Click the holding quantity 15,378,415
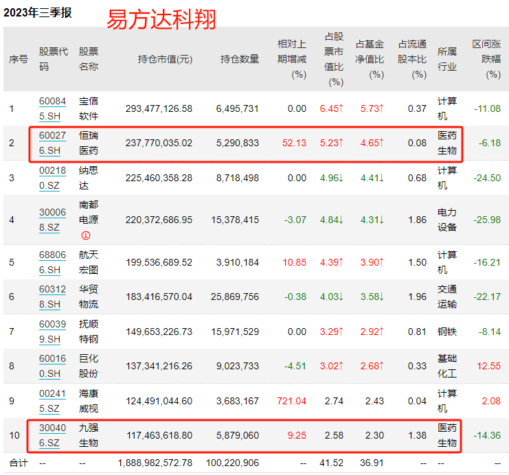The height and width of the screenshot is (475, 509). click(x=235, y=220)
